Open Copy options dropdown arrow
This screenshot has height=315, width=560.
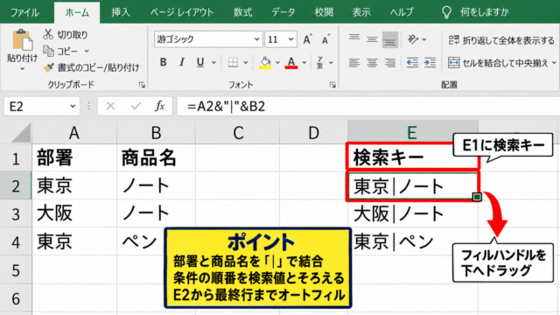(x=87, y=51)
